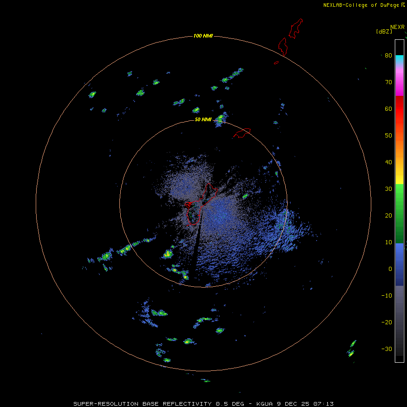Image resolution: width=407 pixels, height=407 pixels.
Task: Click the 50 value on the dBZ scale
Action: point(388,136)
